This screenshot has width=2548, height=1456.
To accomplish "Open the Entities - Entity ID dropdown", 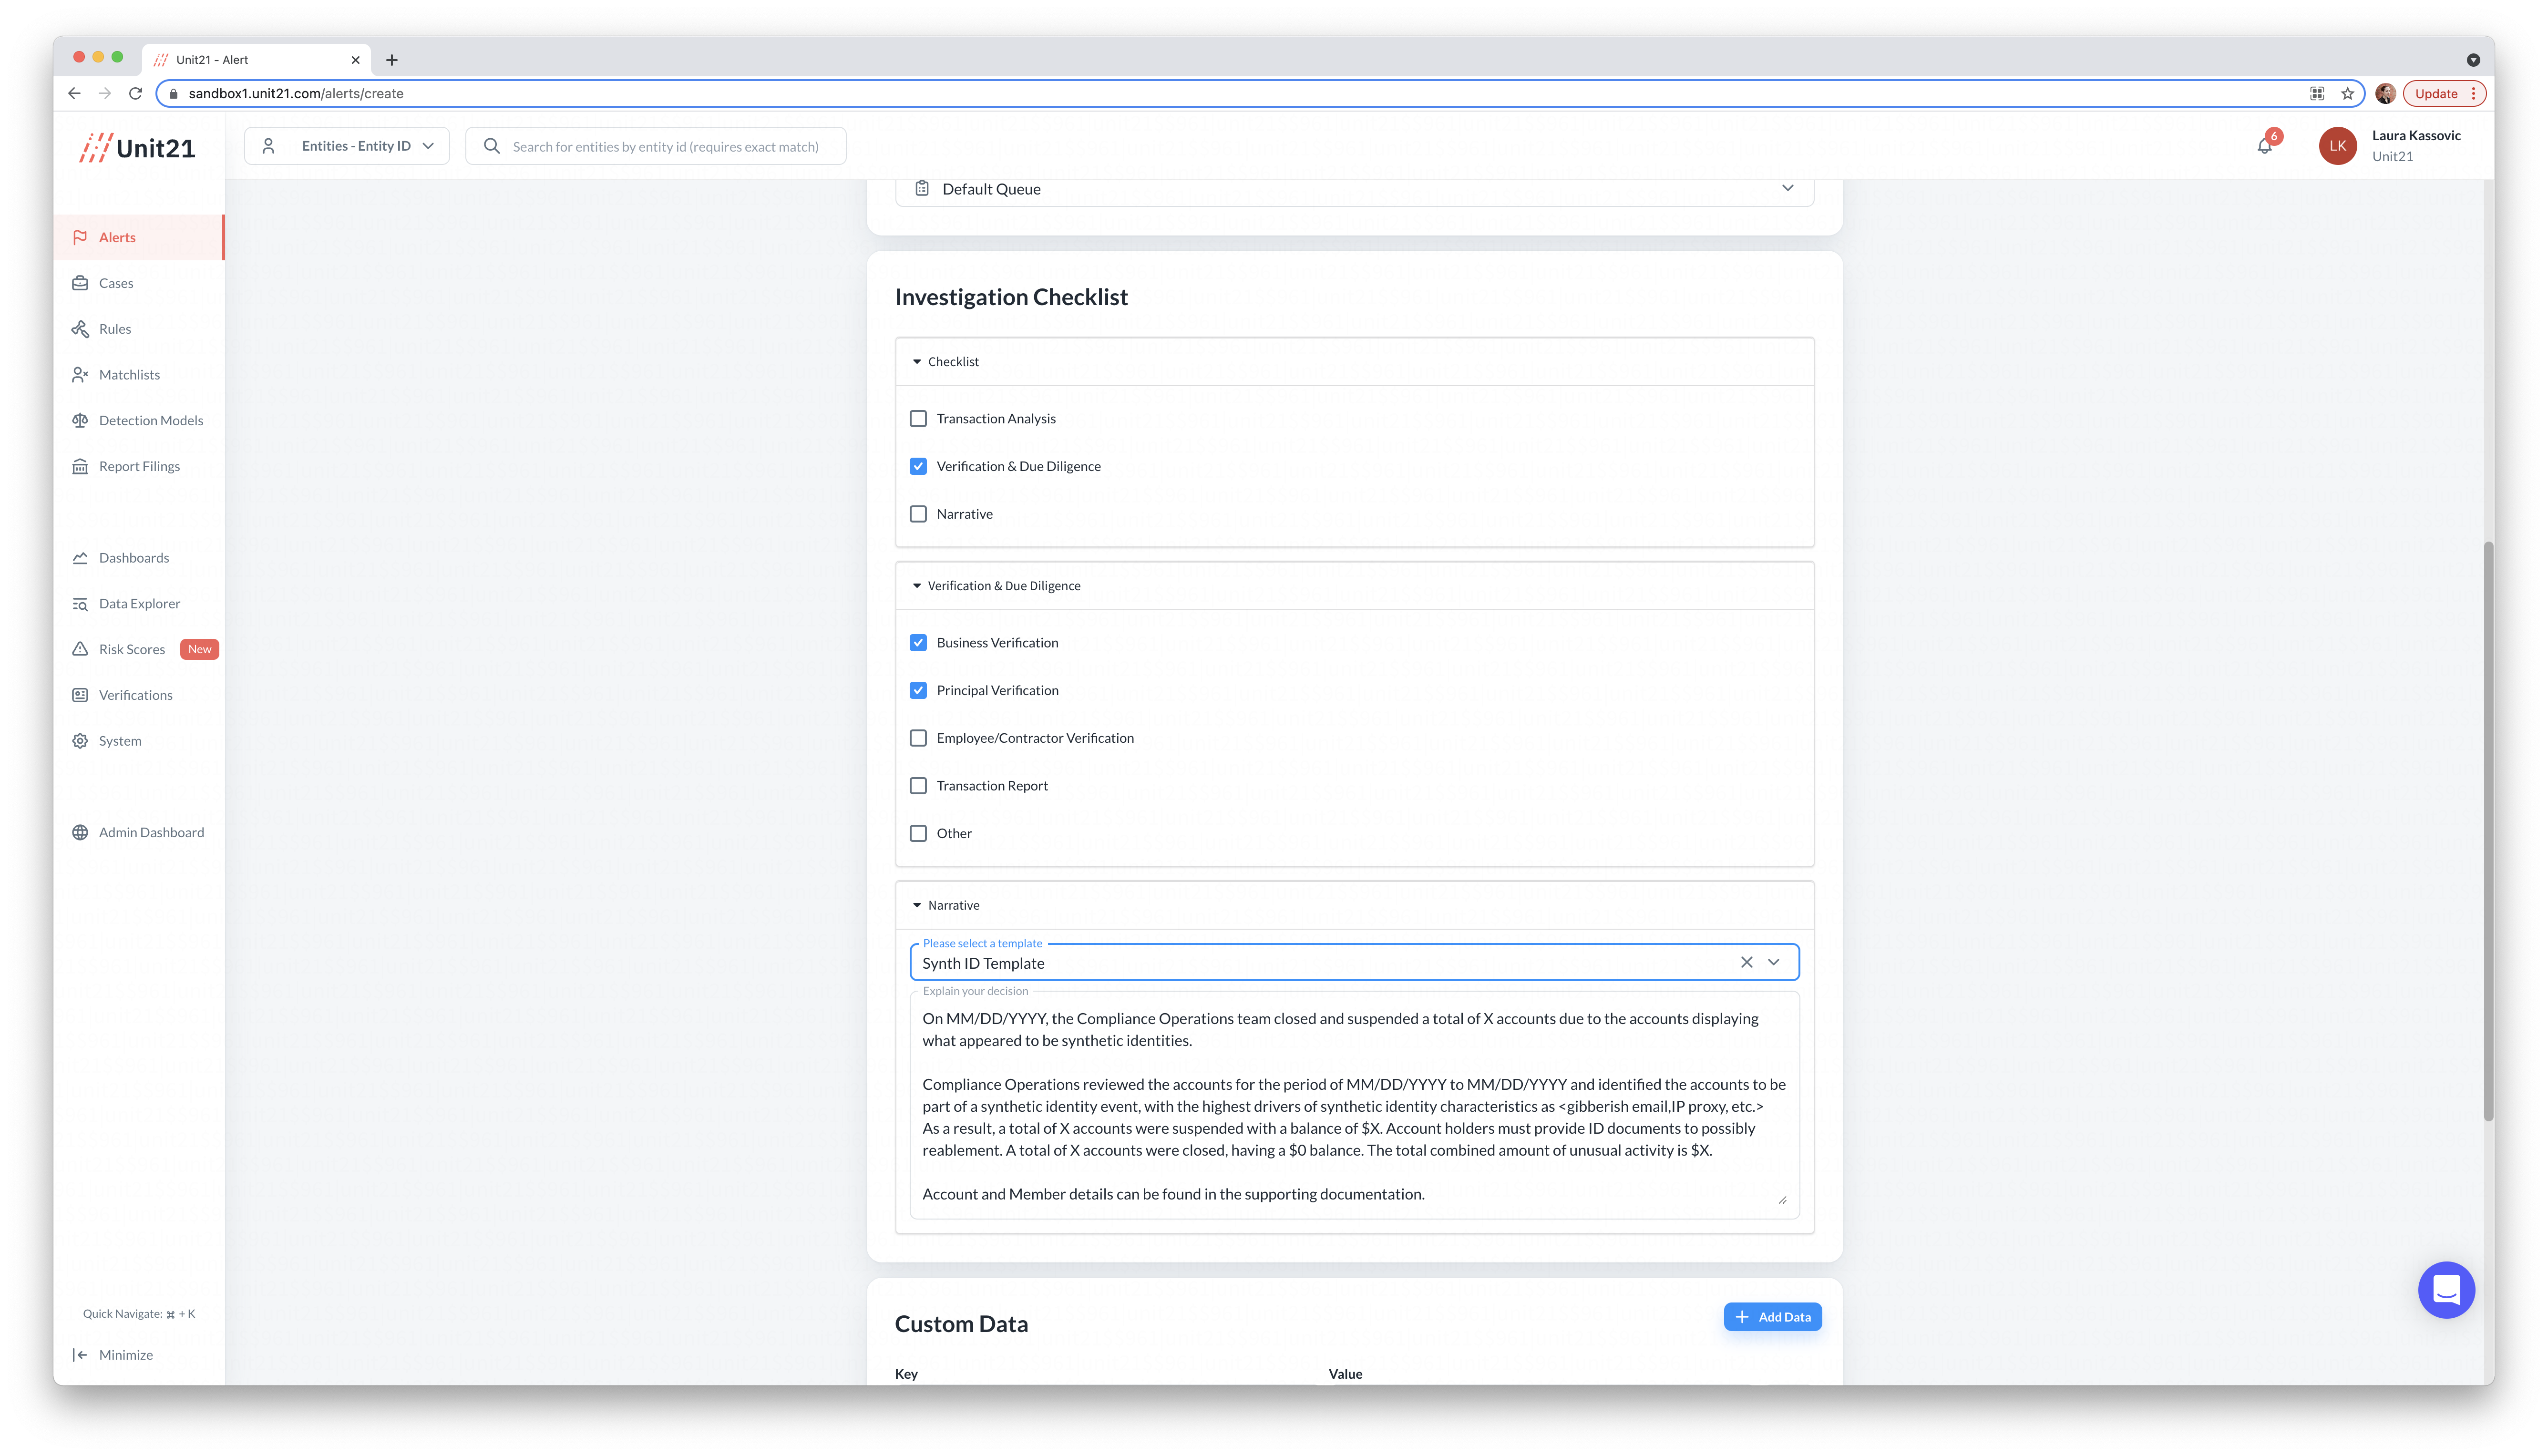I will (347, 146).
